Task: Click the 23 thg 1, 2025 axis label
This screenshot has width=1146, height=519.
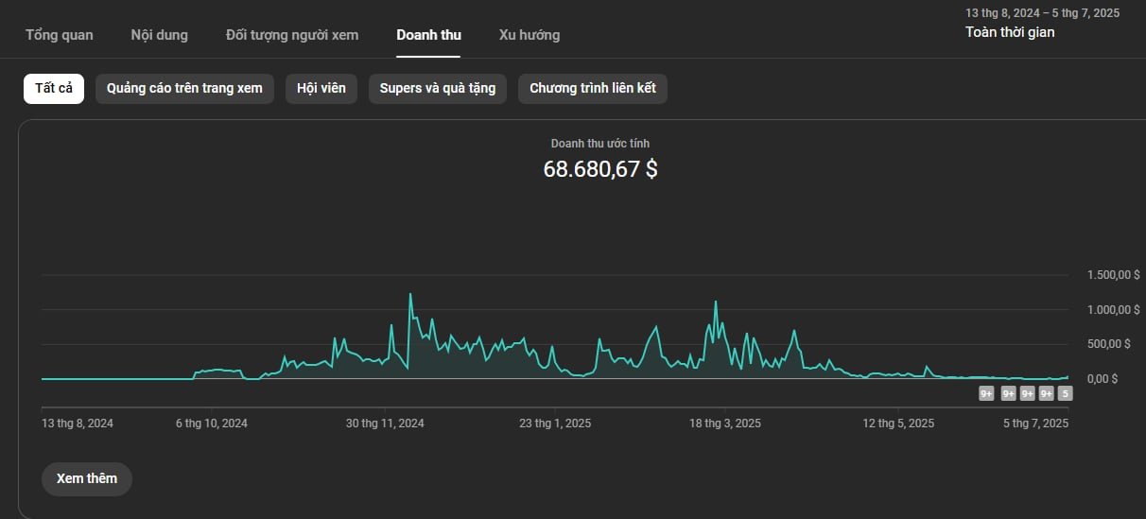Action: click(555, 424)
